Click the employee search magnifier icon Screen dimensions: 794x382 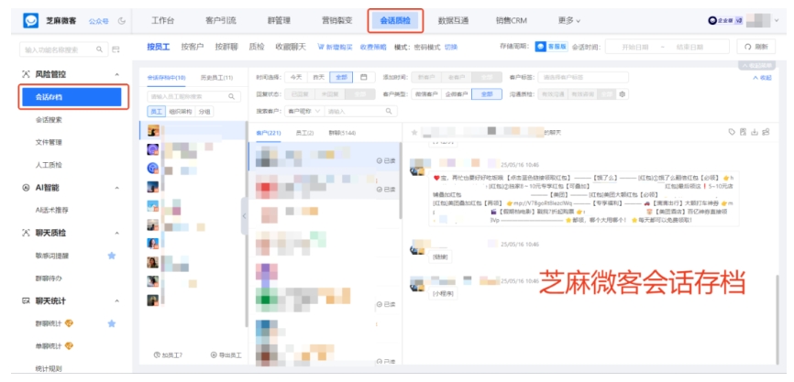[231, 96]
